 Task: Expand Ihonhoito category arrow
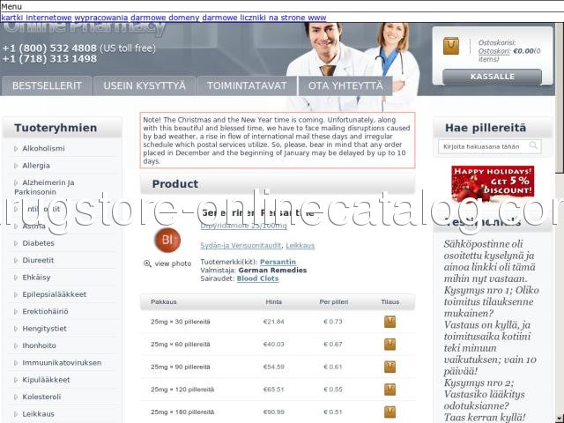click(x=16, y=345)
